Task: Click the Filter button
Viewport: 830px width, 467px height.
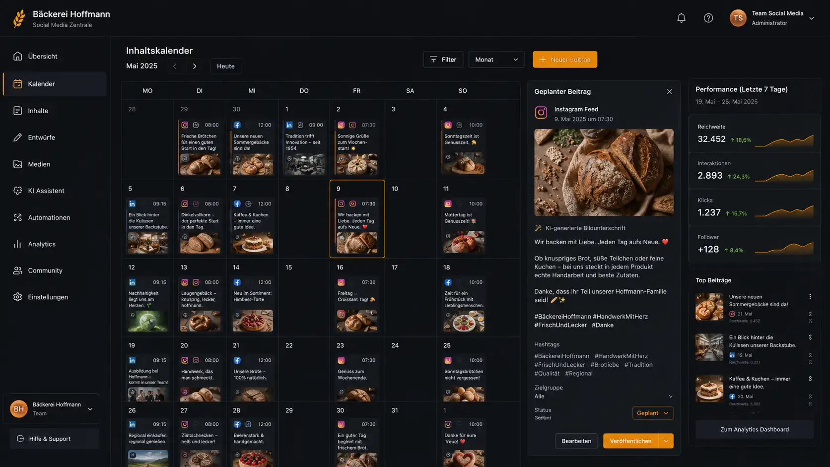Action: (443, 60)
